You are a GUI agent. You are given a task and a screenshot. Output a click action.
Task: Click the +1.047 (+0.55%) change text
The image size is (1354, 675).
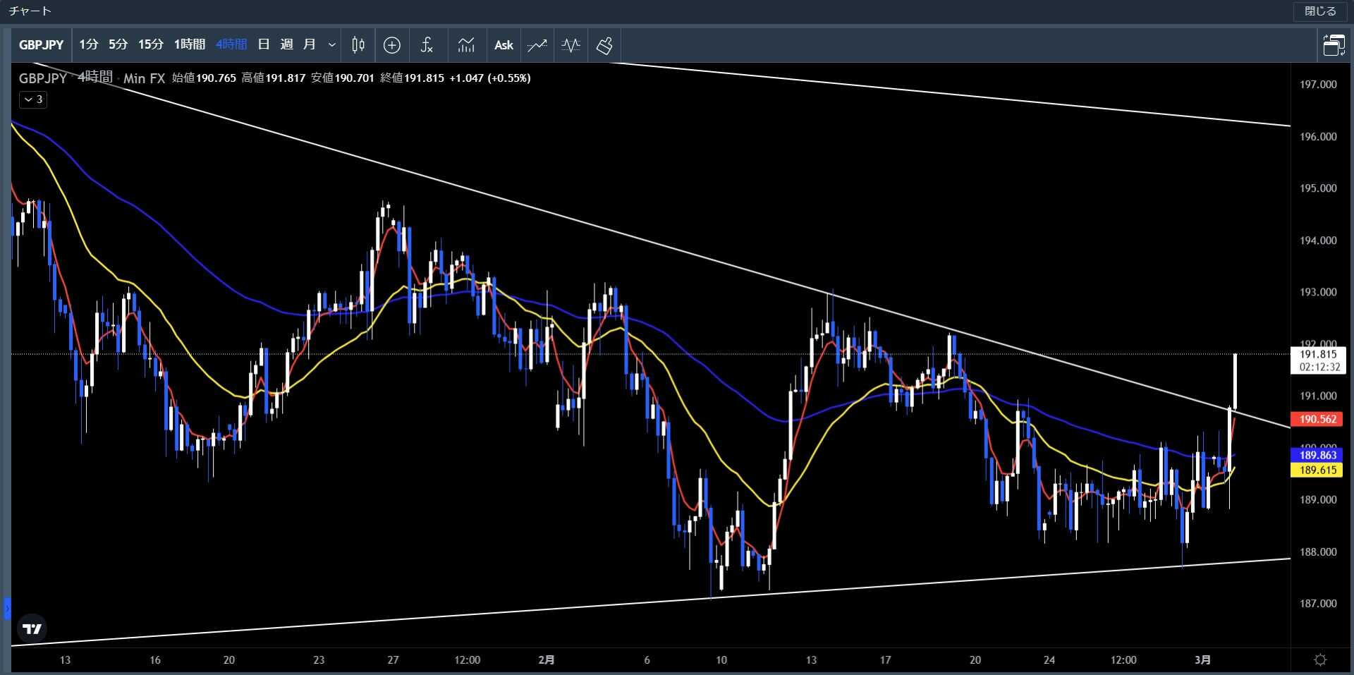coord(490,78)
